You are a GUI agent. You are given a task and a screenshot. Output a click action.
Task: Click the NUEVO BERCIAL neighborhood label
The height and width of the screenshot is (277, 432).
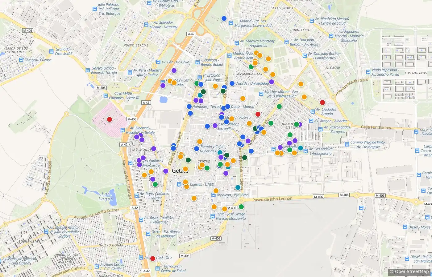(136, 45)
